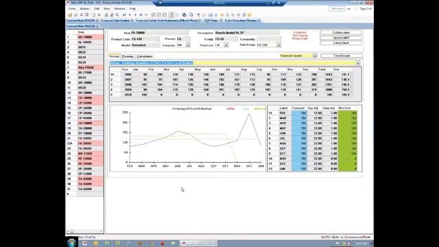Image resolution: width=439 pixels, height=247 pixels.
Task: Open the Help menu
Action: [x=132, y=9]
